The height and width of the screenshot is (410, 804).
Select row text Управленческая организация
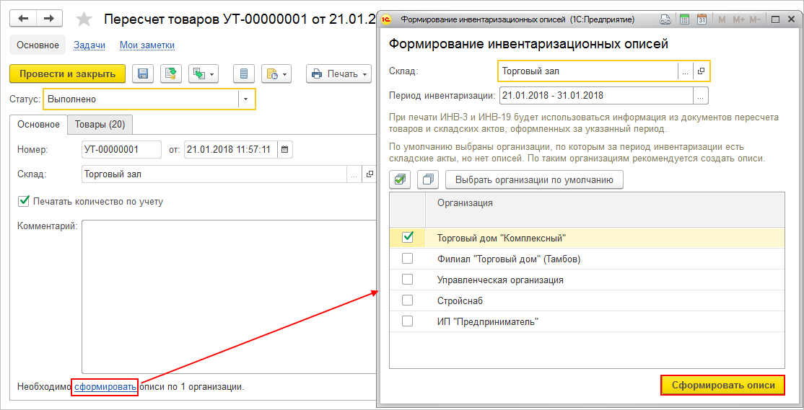pyautogui.click(x=500, y=280)
